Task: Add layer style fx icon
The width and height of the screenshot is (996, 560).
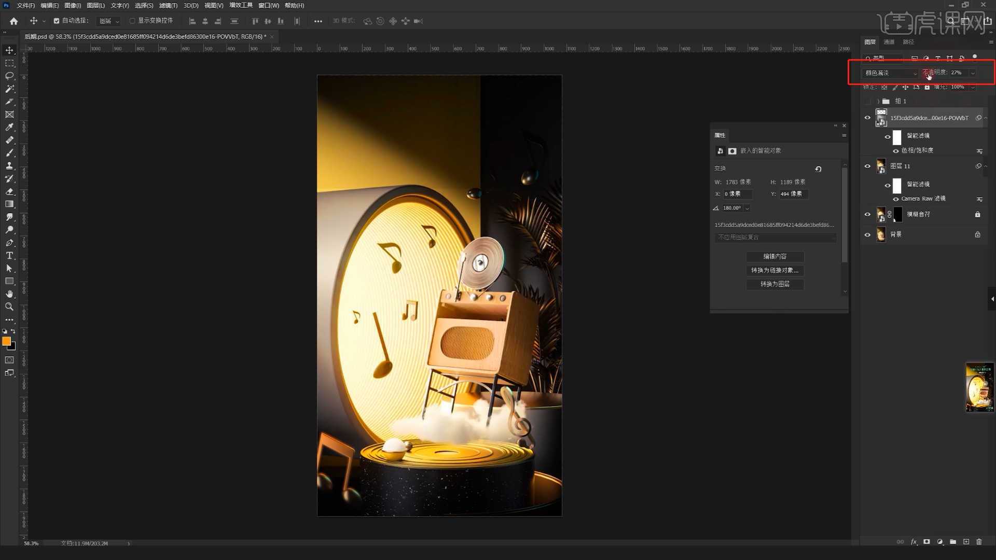Action: point(914,542)
